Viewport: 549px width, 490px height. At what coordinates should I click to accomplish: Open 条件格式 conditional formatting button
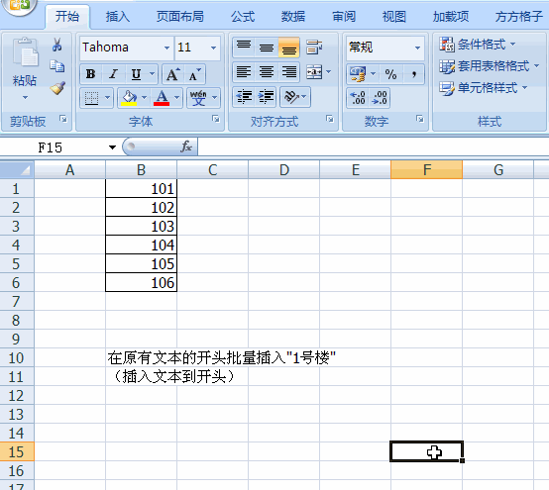click(478, 45)
